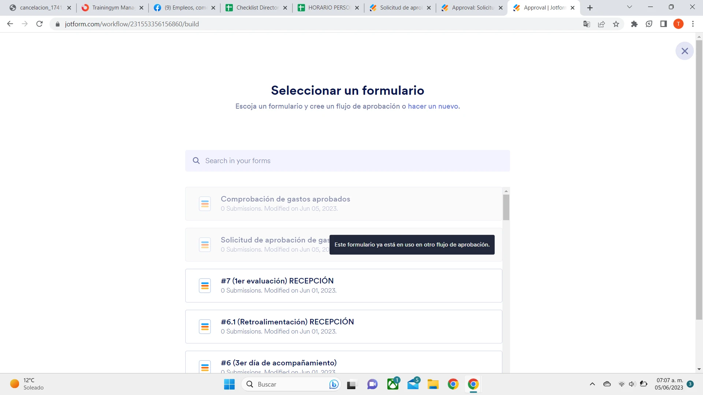Switch to the HORARIO PERSONAL tab
The image size is (703, 395).
coord(326,7)
